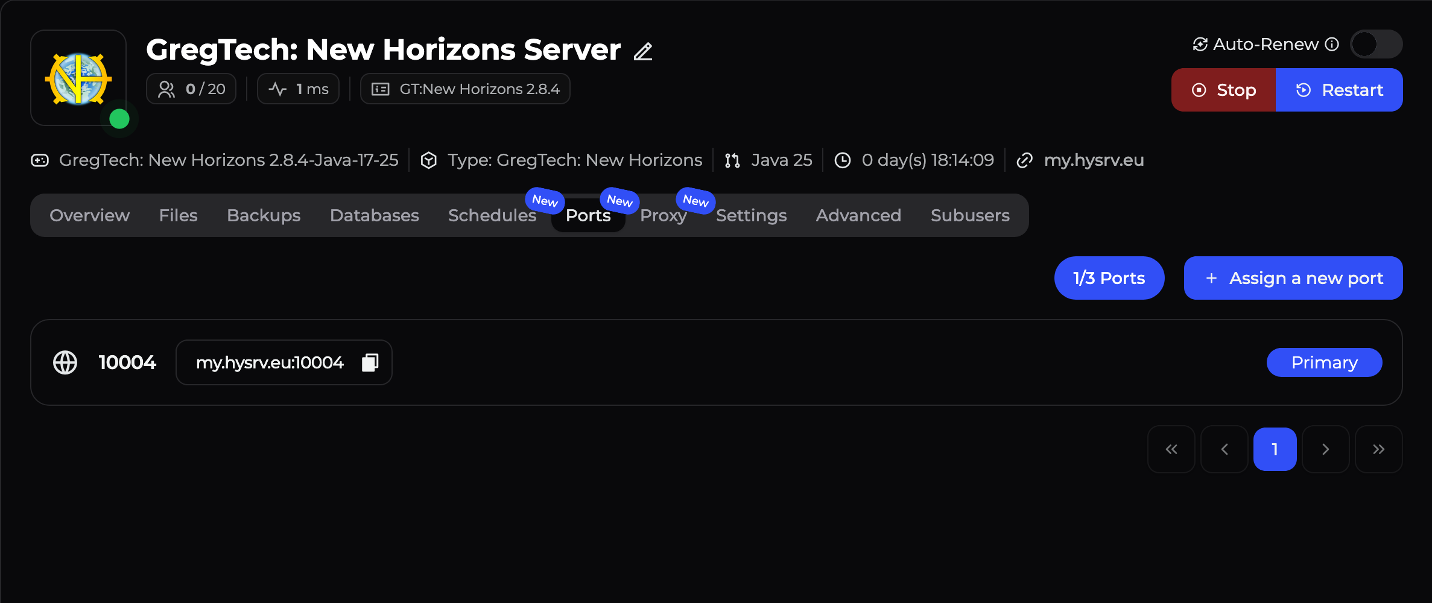The image size is (1432, 603).
Task: Click the edit pencil icon beside server name
Action: [x=643, y=51]
